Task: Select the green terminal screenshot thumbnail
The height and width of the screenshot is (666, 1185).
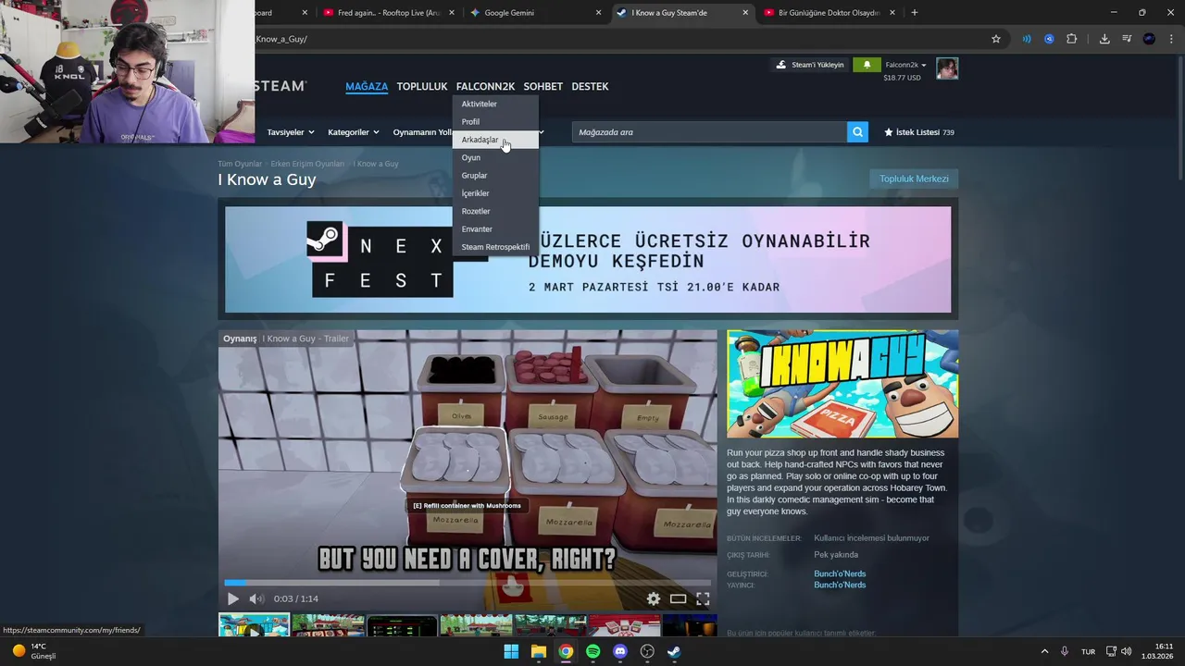Action: [x=402, y=626]
